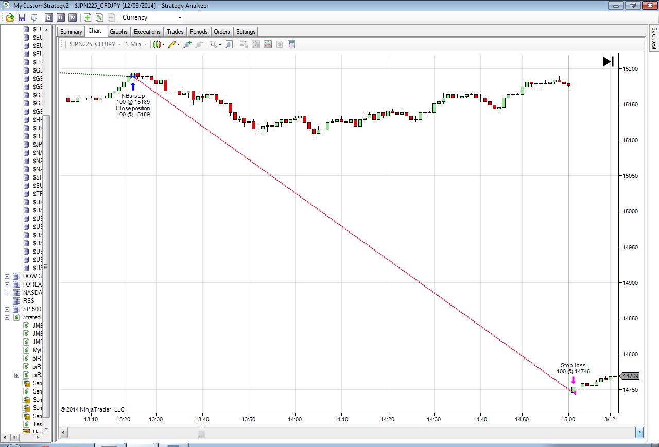Image resolution: width=659 pixels, height=447 pixels.
Task: Click the 14769 current price marker
Action: click(630, 376)
